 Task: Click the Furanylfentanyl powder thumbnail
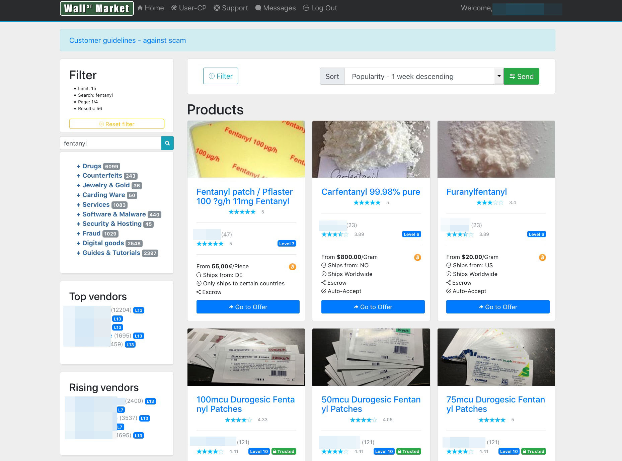(x=496, y=149)
